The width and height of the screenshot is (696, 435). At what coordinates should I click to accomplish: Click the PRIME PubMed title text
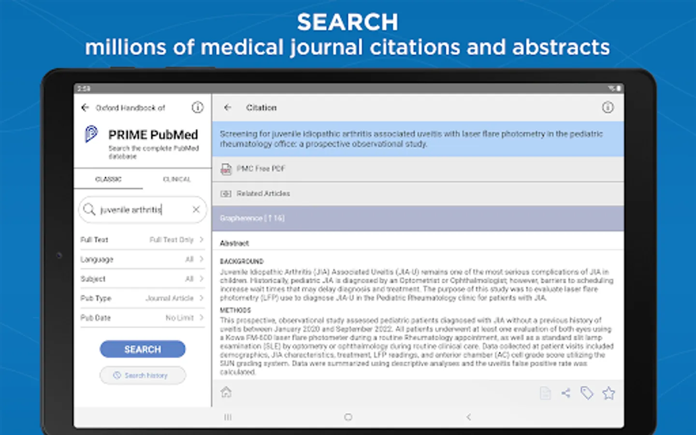click(x=153, y=134)
